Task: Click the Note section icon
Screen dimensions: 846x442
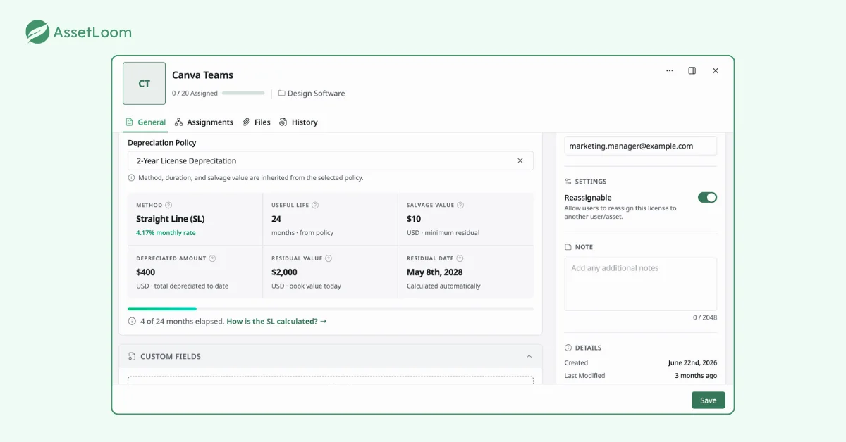Action: click(x=568, y=247)
